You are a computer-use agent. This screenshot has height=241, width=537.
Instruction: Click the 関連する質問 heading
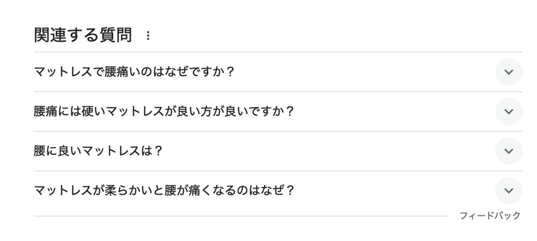click(83, 36)
